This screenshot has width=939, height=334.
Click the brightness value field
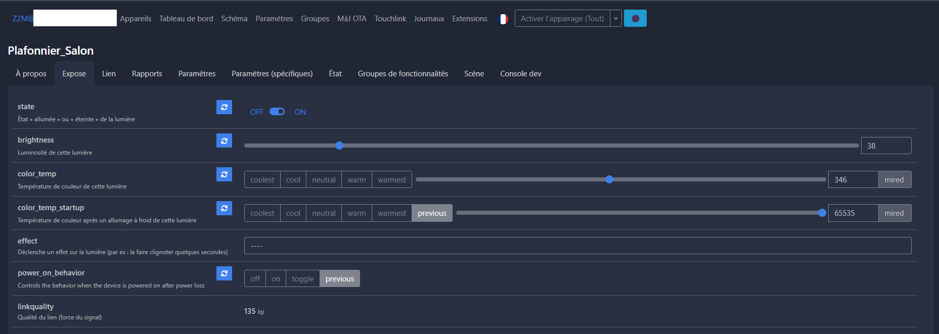[x=886, y=146]
